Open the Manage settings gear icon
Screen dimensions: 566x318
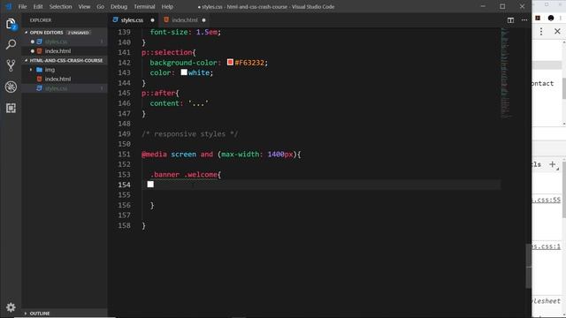coord(11,307)
